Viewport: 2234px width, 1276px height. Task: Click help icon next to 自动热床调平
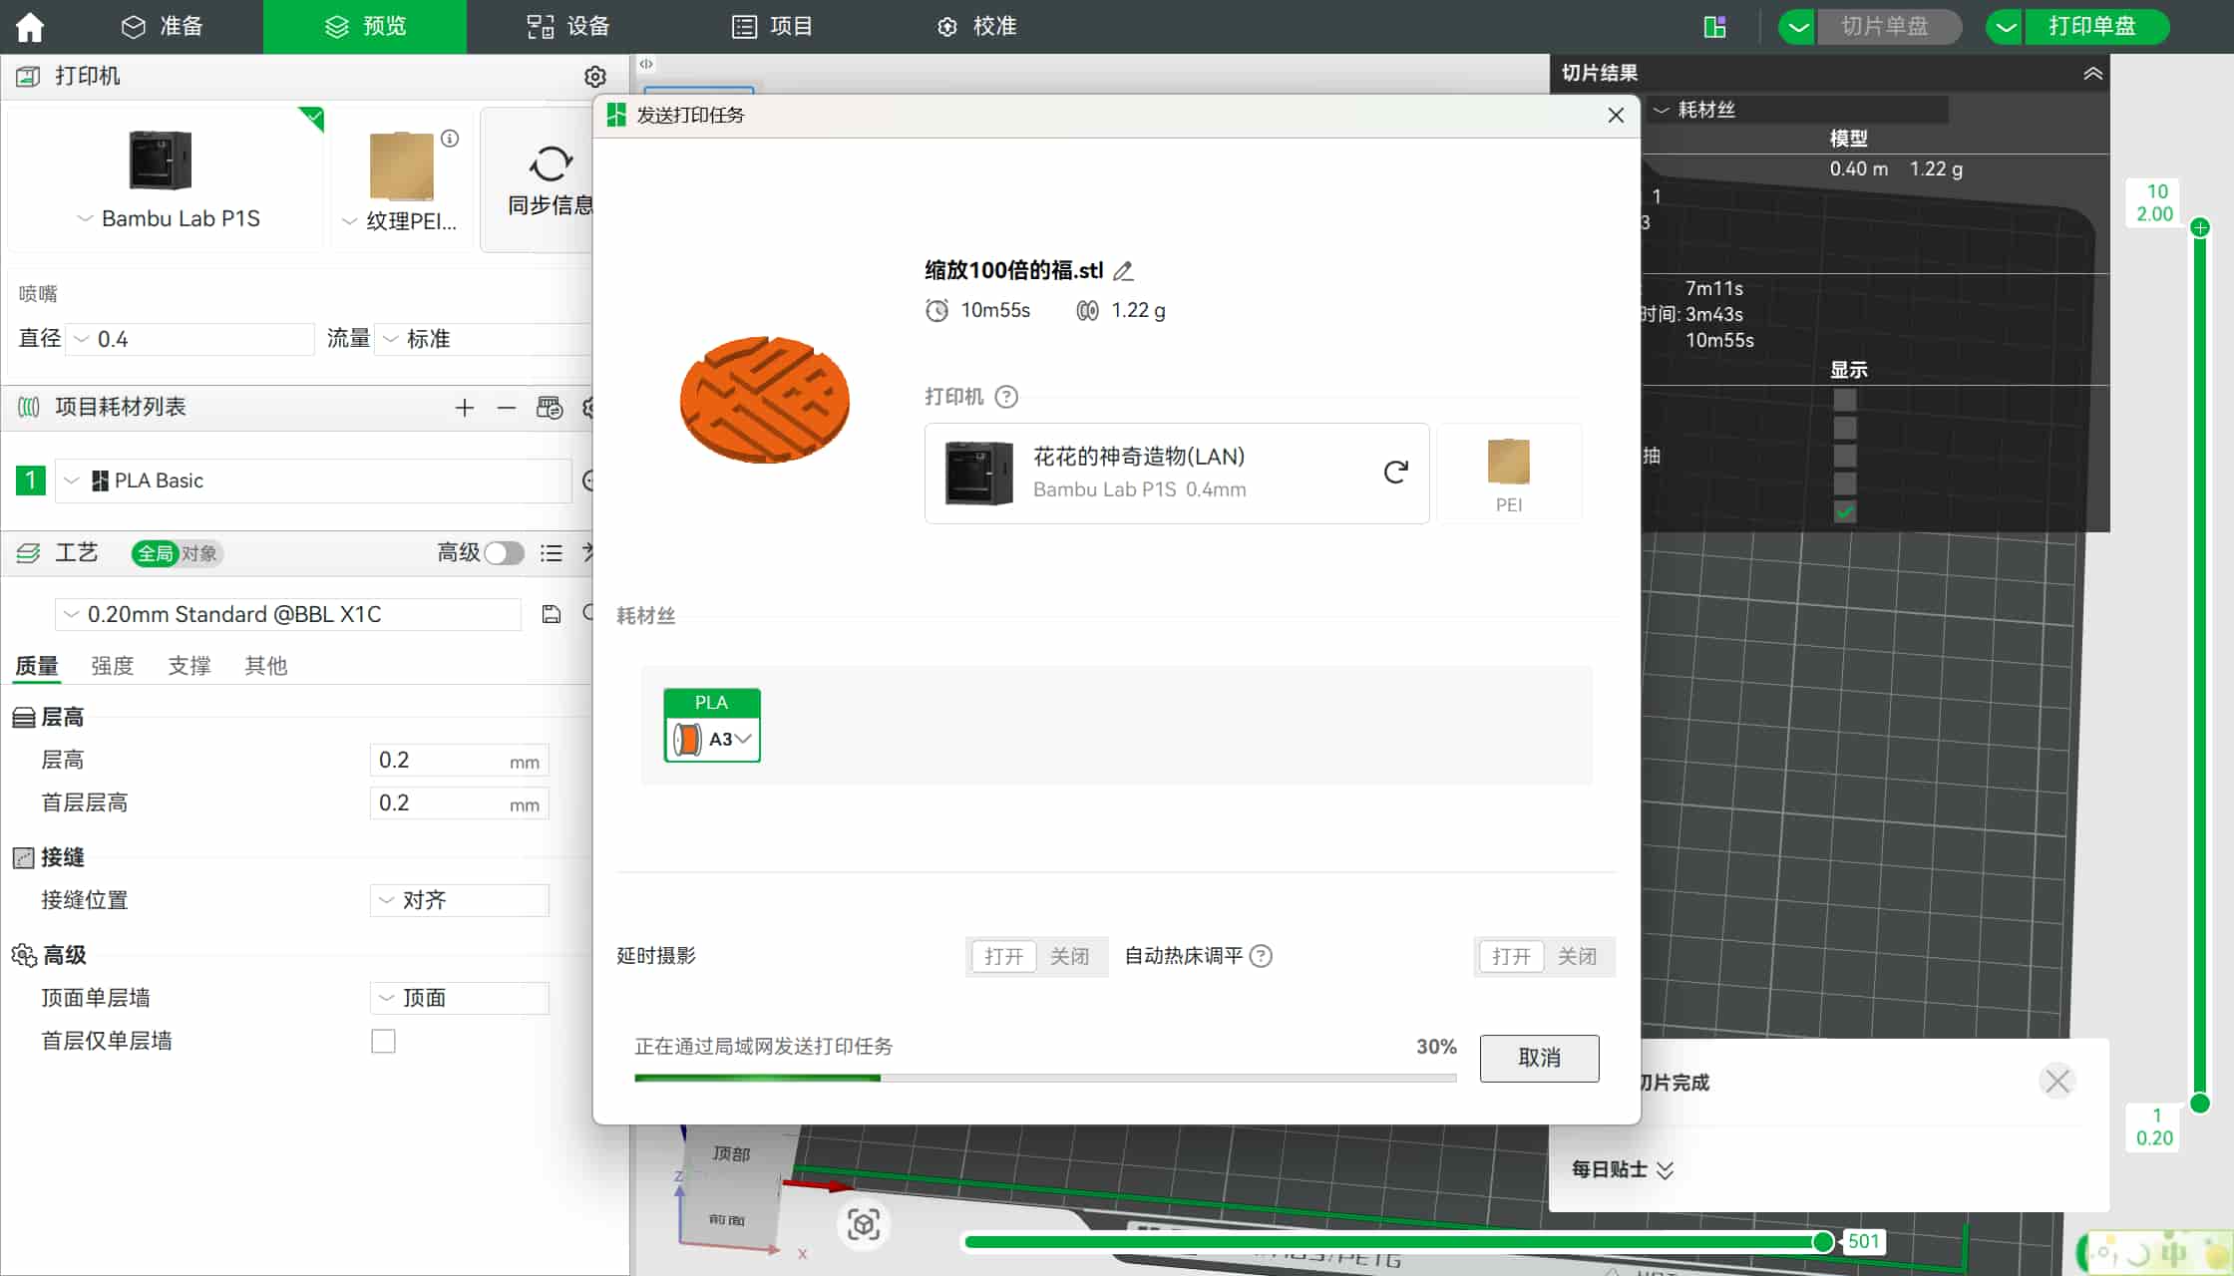click(x=1261, y=956)
